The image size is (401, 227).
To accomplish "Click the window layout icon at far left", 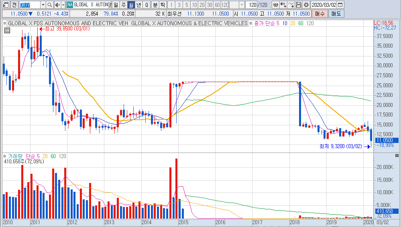I will (x=6, y=4).
